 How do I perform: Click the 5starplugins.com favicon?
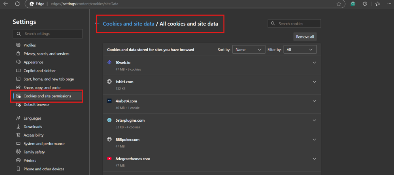pos(109,120)
